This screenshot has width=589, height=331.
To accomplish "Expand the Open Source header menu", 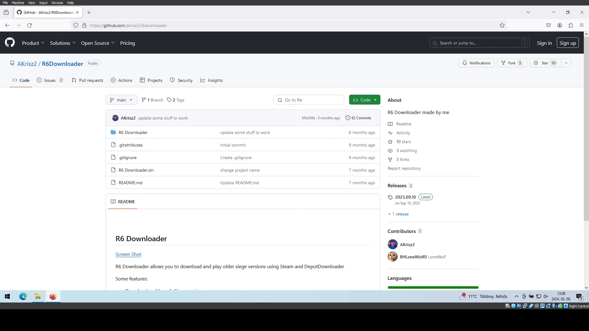I will (x=98, y=43).
